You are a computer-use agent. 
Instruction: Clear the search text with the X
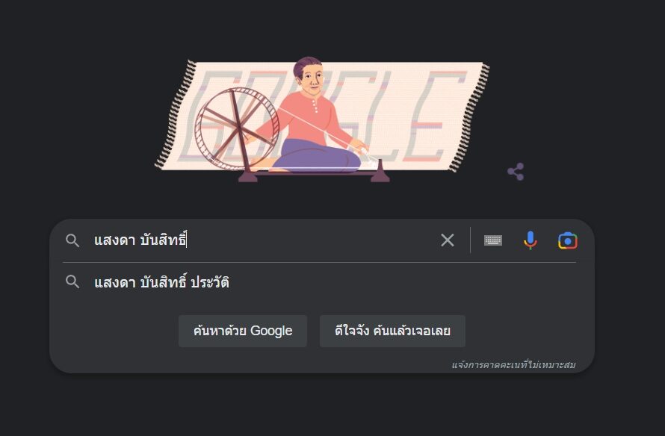(x=447, y=240)
